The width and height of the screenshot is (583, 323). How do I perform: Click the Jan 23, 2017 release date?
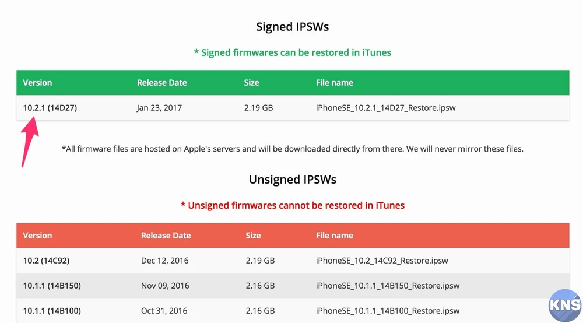coord(159,108)
